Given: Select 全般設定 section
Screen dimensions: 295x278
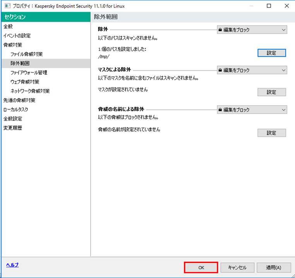Looking at the screenshot, I should point(46,119).
